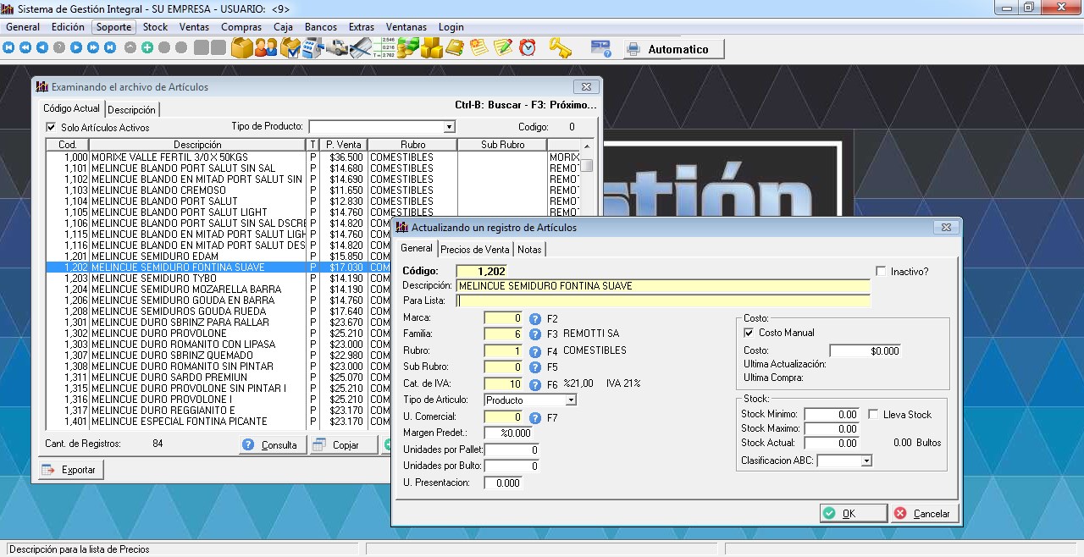Image resolution: width=1084 pixels, height=557 pixels.
Task: Expand the Tipo de Articulo dropdown
Action: coord(571,400)
